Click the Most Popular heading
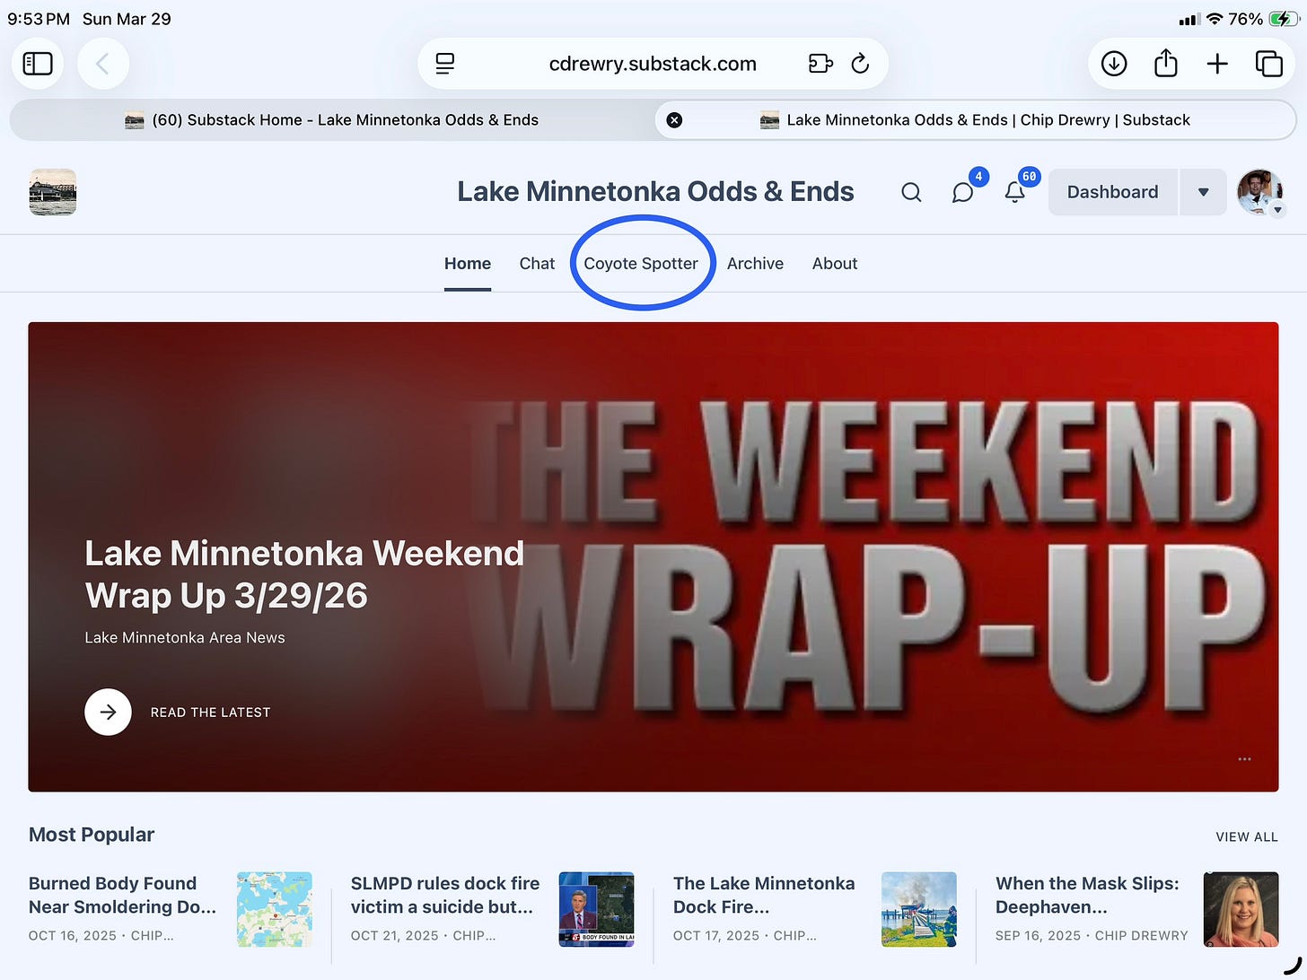The image size is (1307, 980). pyautogui.click(x=92, y=835)
